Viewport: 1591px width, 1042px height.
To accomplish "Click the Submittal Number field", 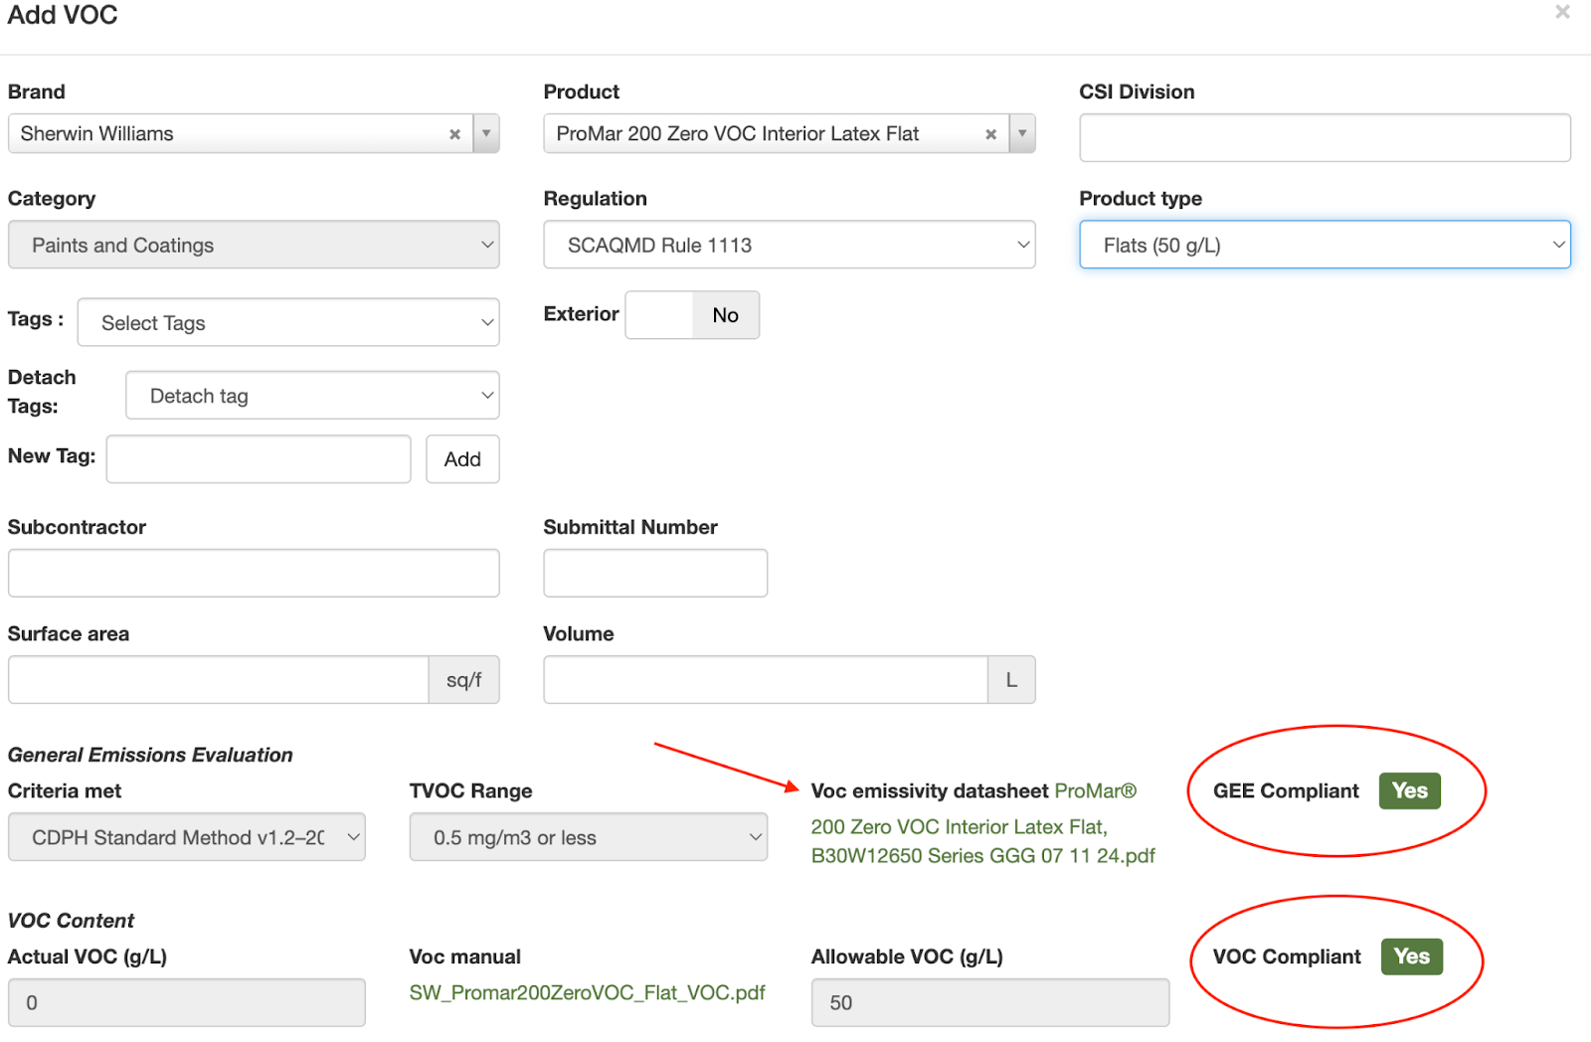I will [x=655, y=574].
